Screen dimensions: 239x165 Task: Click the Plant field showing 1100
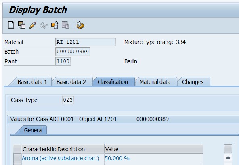[x=63, y=61]
